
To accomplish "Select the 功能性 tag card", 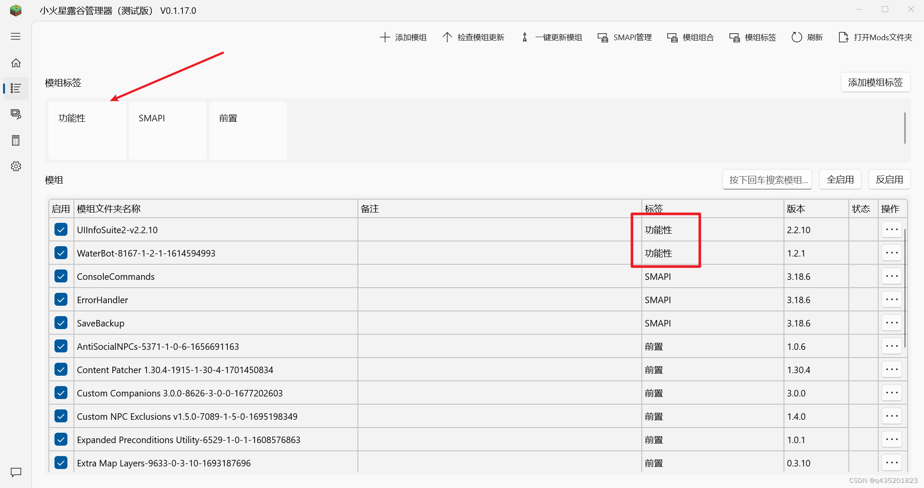I will click(x=87, y=130).
